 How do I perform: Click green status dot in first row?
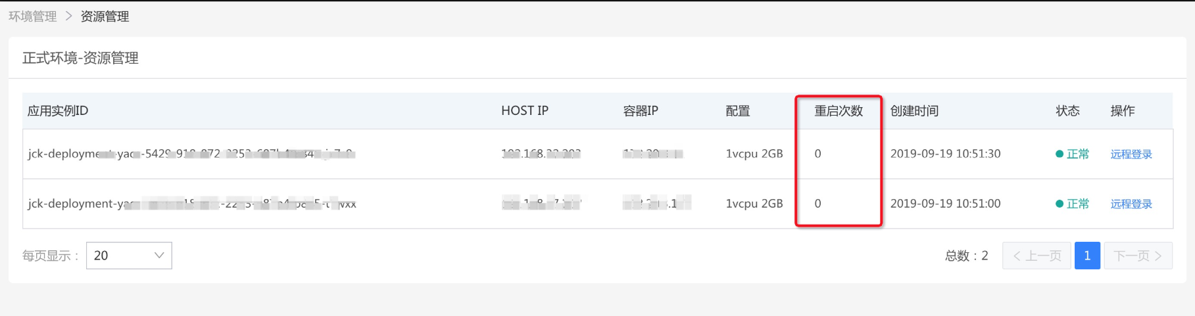tap(1060, 154)
